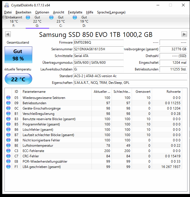Click the status icon of row B7
The width and height of the screenshot is (190, 197).
tap(8, 135)
